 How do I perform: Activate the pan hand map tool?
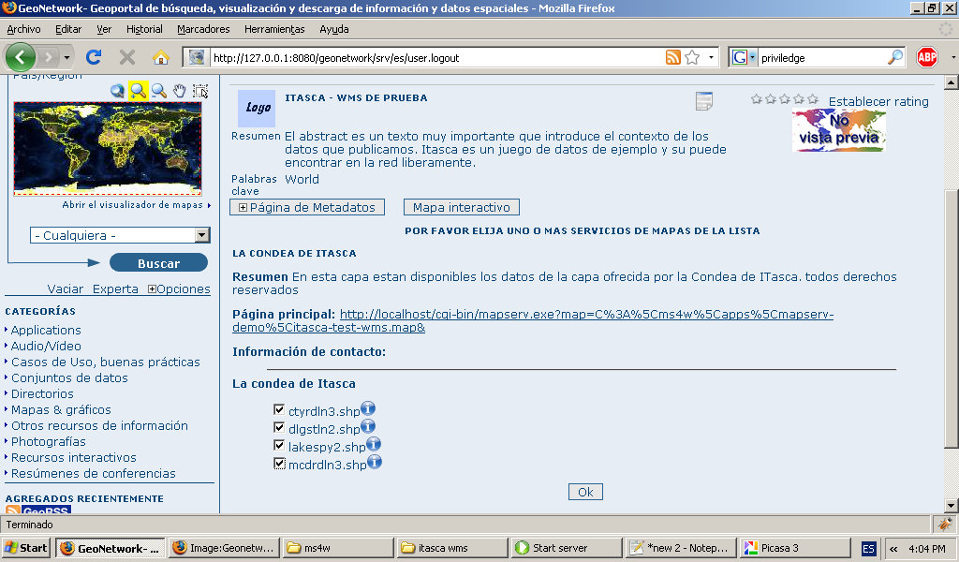180,91
